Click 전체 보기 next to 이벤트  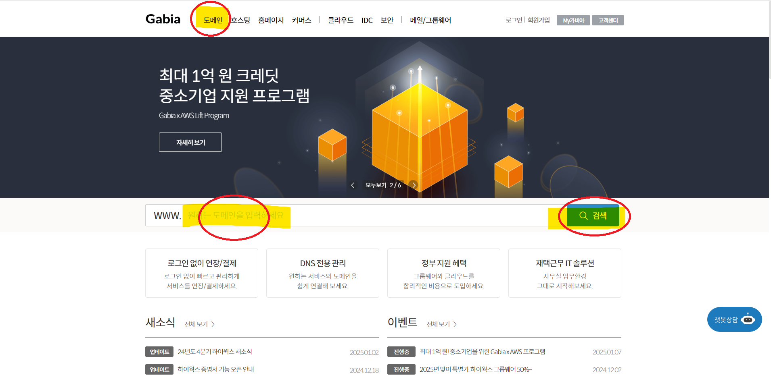coord(441,324)
